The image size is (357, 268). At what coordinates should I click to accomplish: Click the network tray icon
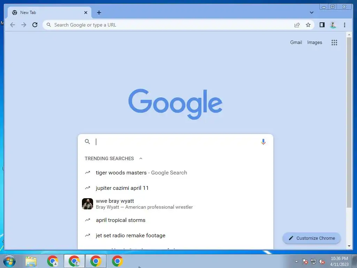[x=313, y=261]
